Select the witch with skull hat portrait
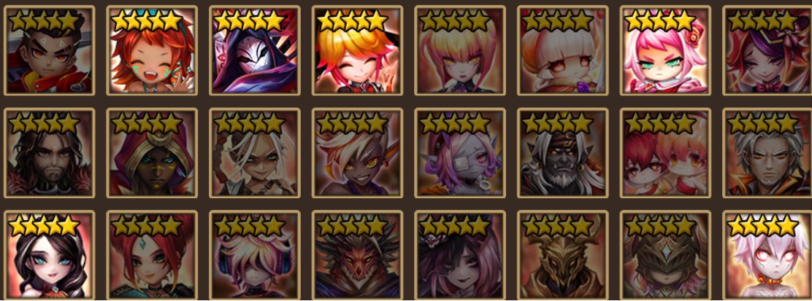 point(460,256)
